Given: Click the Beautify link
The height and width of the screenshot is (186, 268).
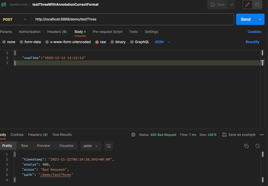Looking at the screenshot, I should pos(252,42).
